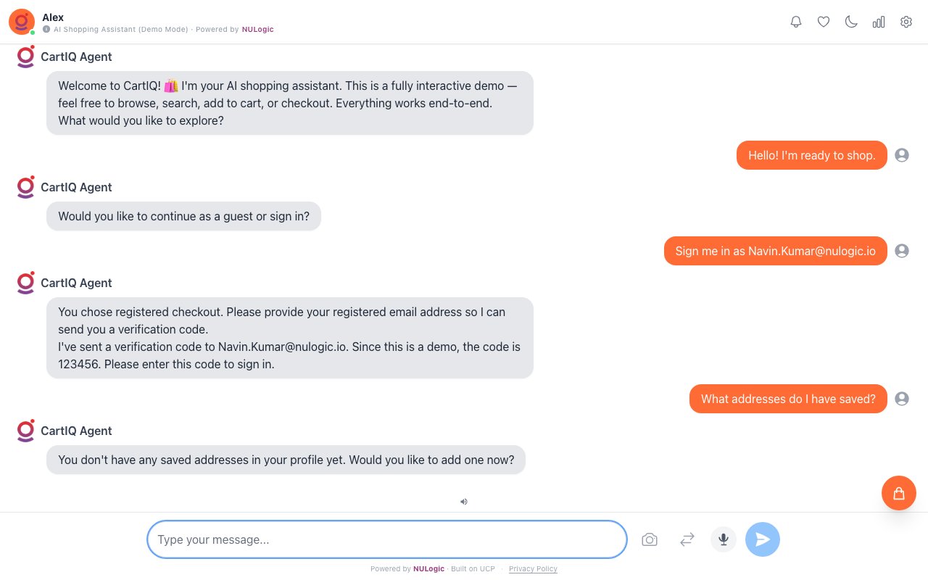Click the message input field
This screenshot has width=928, height=580.
pos(386,539)
